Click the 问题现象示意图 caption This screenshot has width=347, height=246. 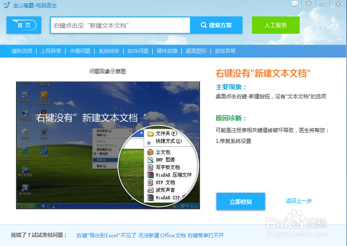(x=108, y=71)
